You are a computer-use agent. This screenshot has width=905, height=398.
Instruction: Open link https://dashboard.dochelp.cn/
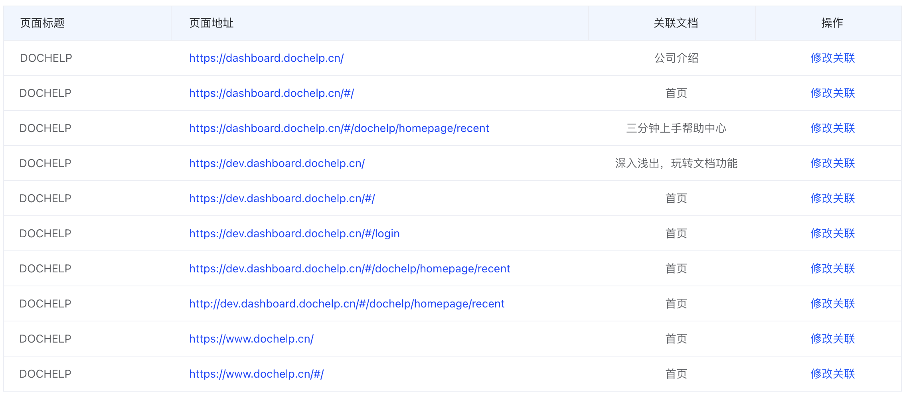click(x=266, y=58)
